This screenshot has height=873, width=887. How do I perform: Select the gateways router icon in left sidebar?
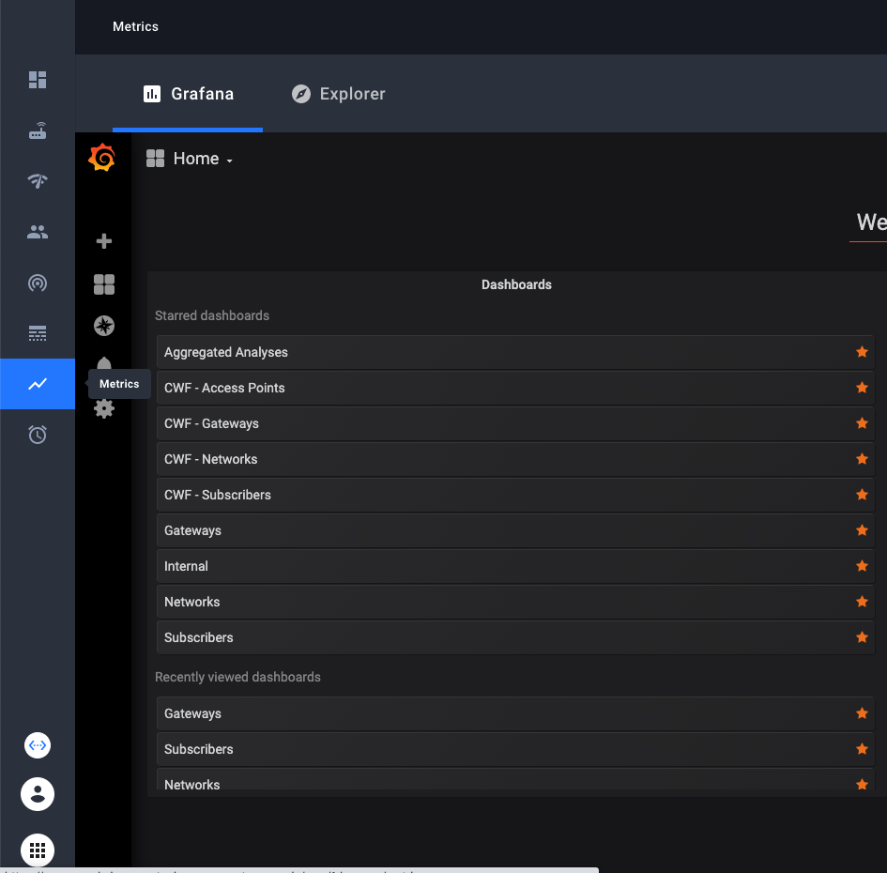38,130
